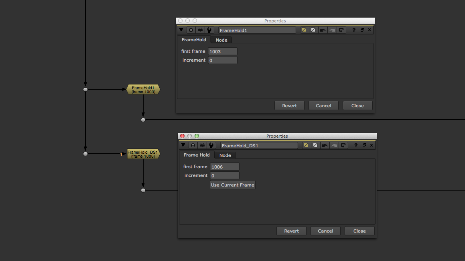
Task: Open the Node tab in FrameHold1 panel
Action: tap(221, 40)
